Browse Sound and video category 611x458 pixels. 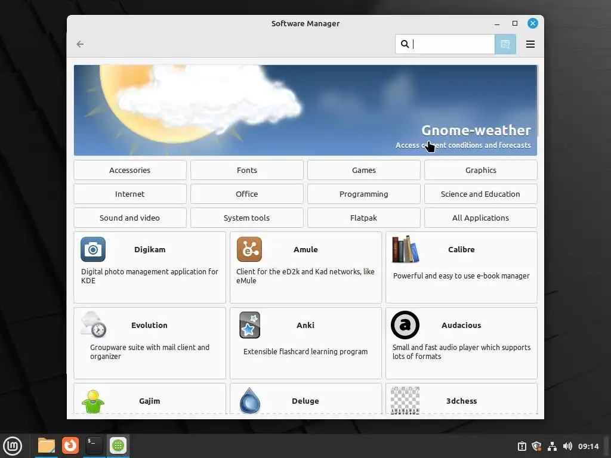pos(129,218)
